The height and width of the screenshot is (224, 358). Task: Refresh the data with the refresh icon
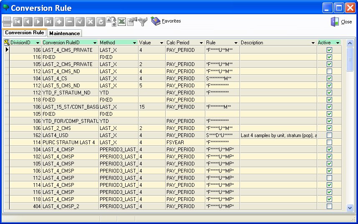pyautogui.click(x=101, y=22)
